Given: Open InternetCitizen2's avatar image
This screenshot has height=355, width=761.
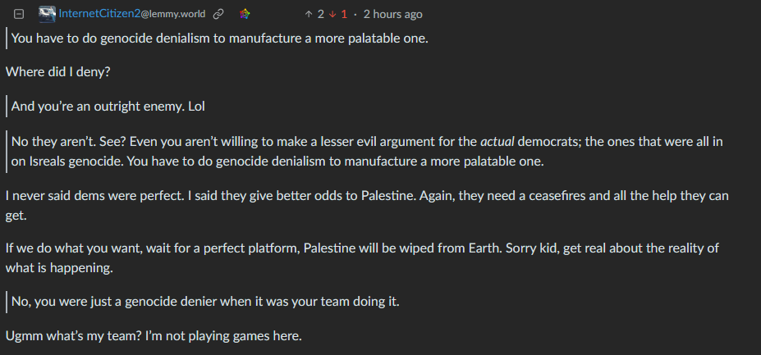Looking at the screenshot, I should (47, 14).
